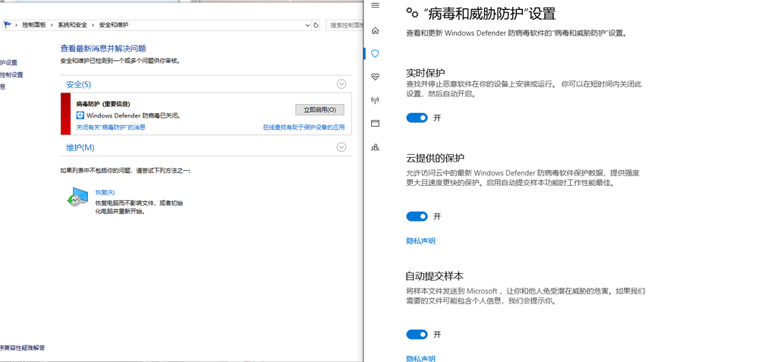
Task: Open App & browser control window icon
Action: coord(375,124)
